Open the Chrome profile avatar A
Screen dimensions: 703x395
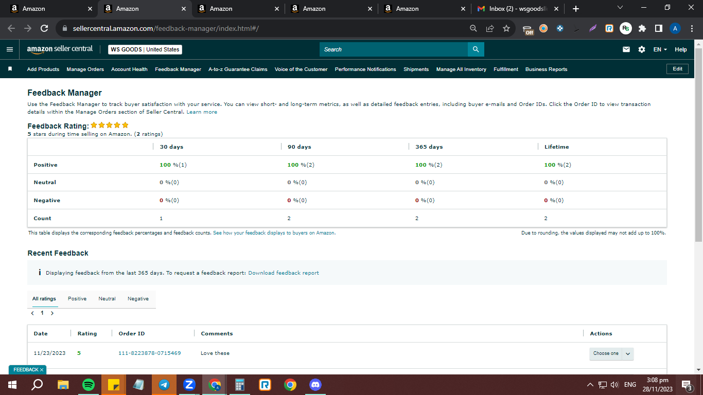tap(675, 29)
